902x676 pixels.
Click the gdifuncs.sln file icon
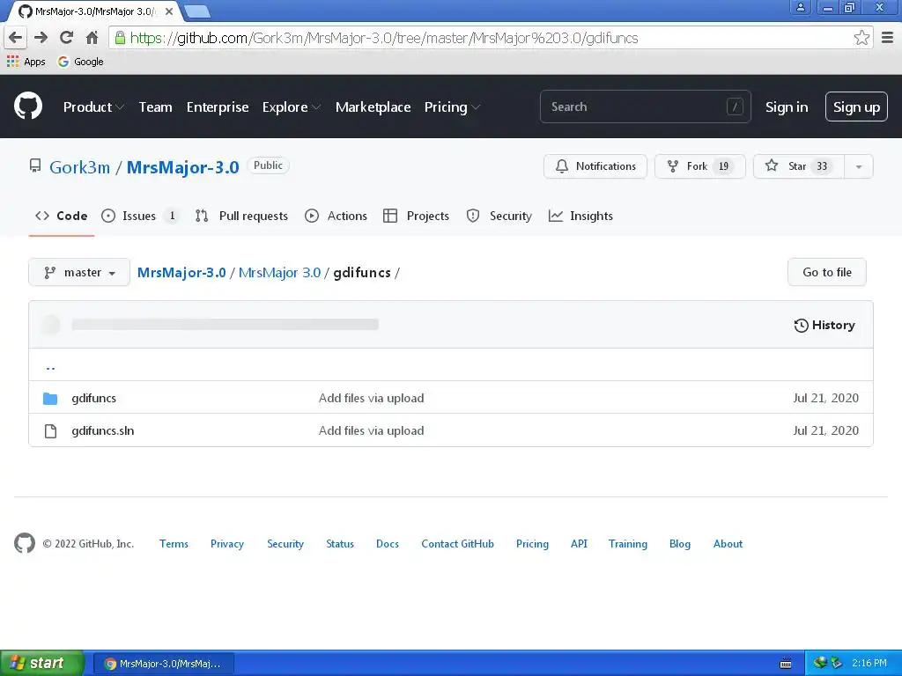click(x=50, y=431)
